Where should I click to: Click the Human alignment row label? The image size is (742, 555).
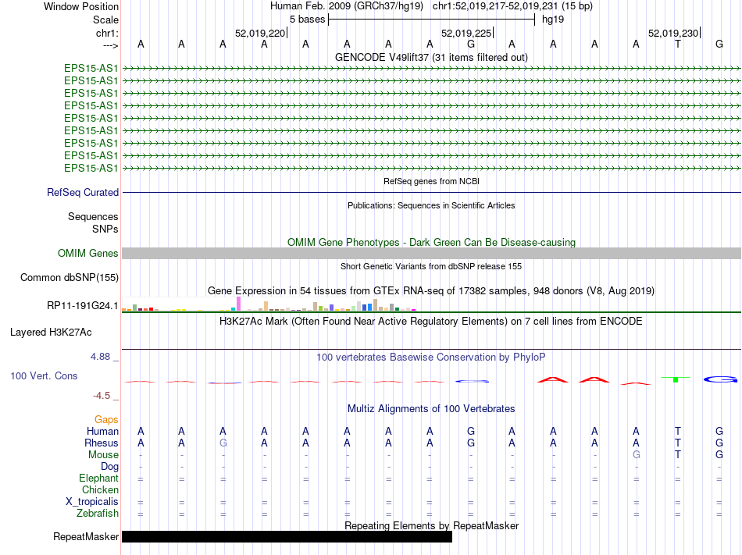click(102, 431)
